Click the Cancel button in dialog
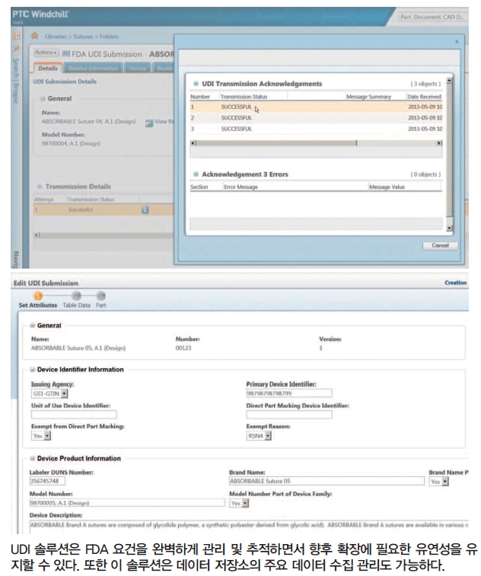The image size is (481, 576). coord(440,245)
